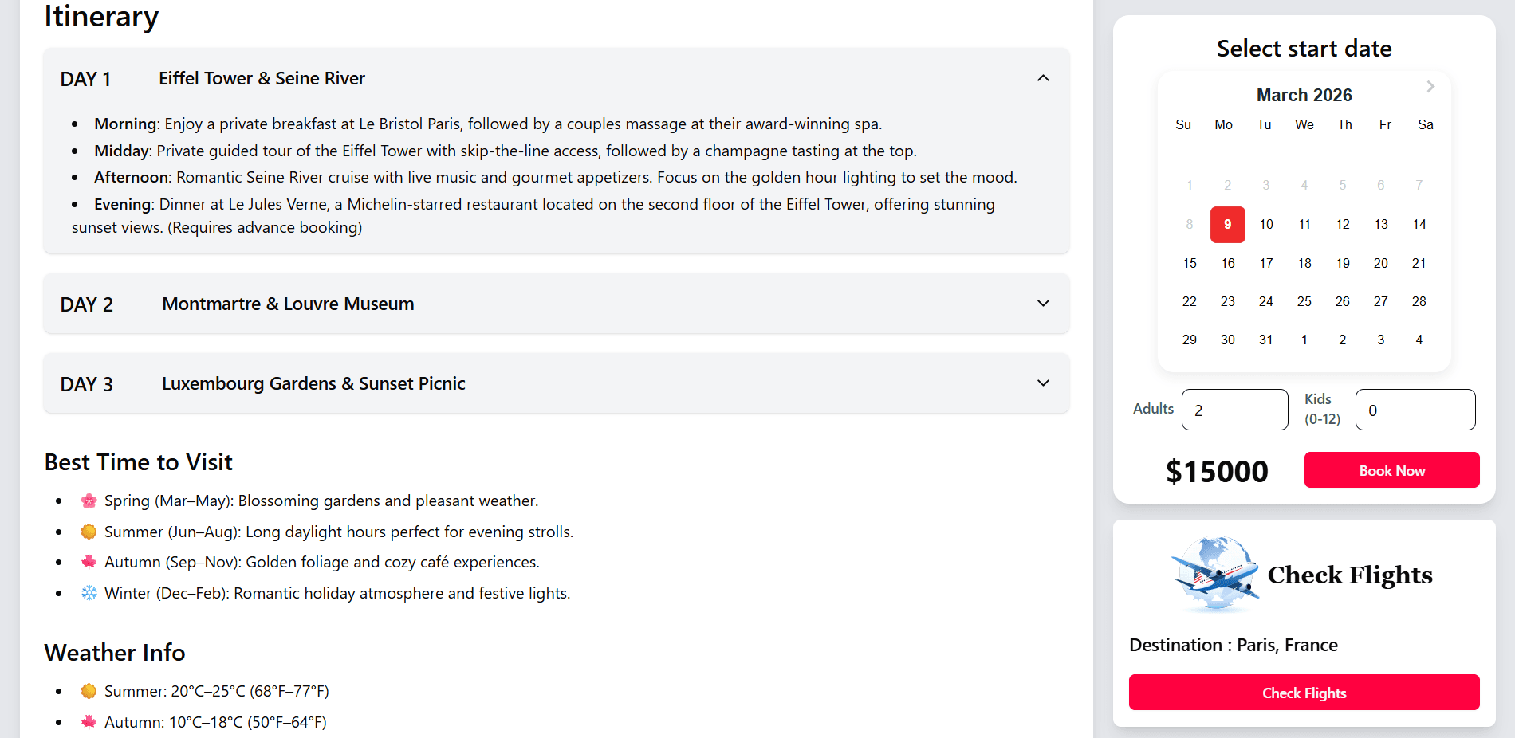Select March 31 on the calendar

click(1265, 340)
